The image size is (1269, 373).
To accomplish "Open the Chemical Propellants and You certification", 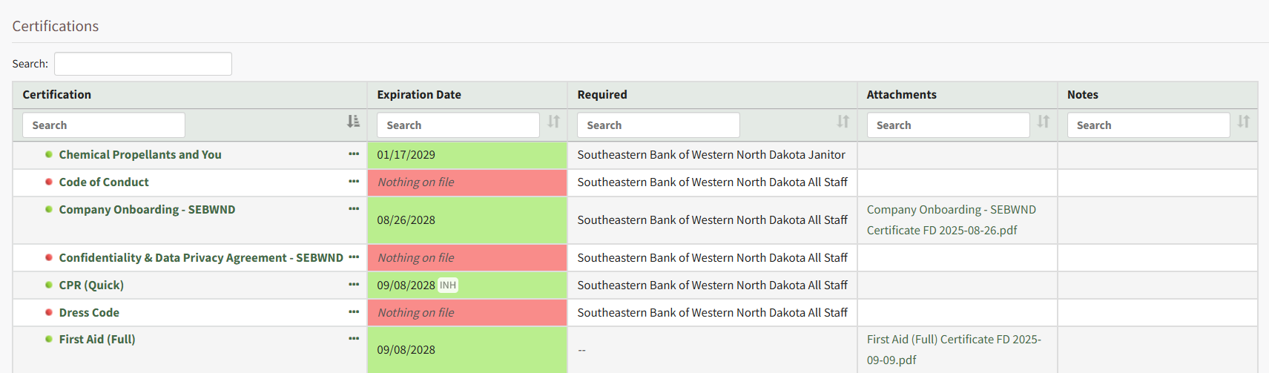I will point(140,155).
